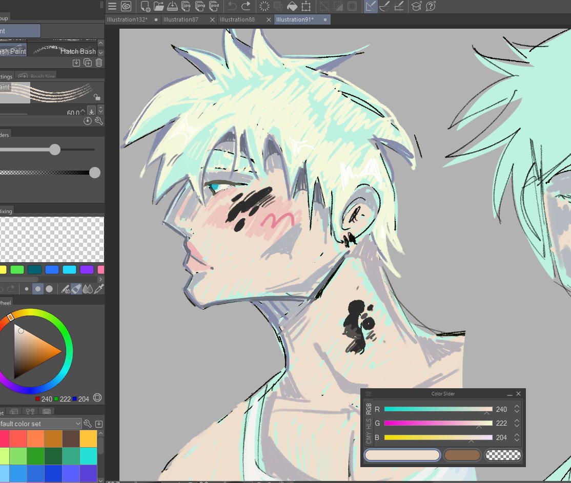
Task: Toggle Show Selection Border icon
Action: pos(352,6)
